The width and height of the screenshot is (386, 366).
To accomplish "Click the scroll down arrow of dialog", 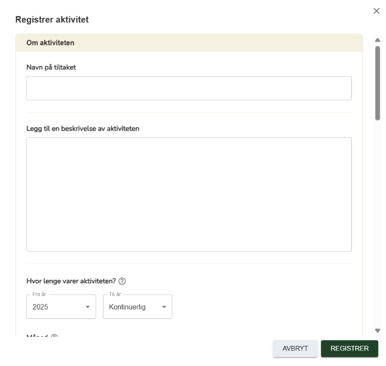I will click(378, 331).
